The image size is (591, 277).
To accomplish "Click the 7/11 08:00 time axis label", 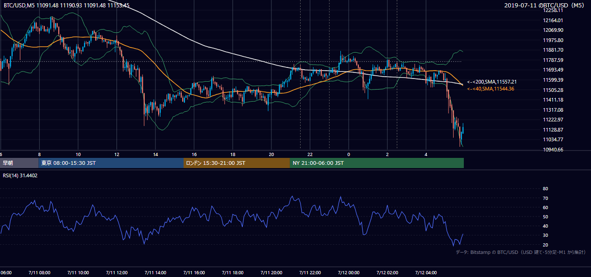I will pyautogui.click(x=39, y=272).
